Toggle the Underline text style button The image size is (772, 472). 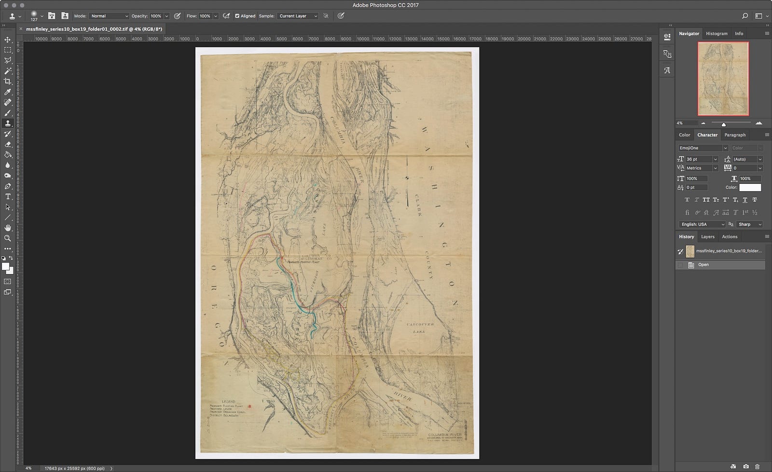click(745, 200)
